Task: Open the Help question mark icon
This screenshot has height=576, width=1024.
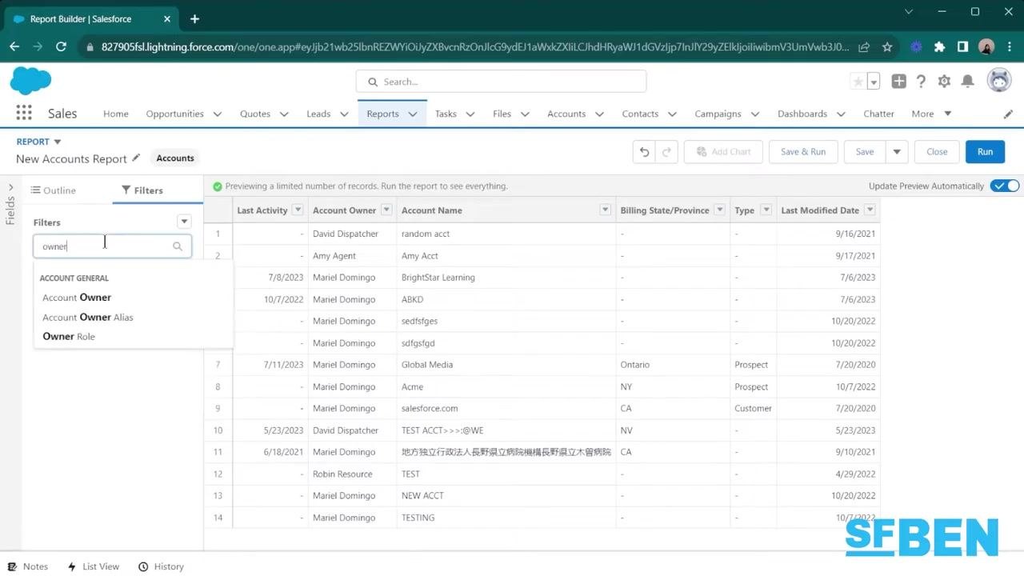Action: tap(921, 82)
